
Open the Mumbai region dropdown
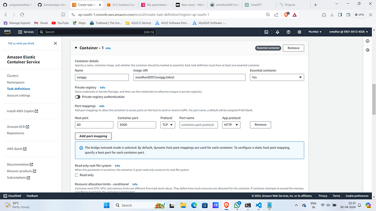click(x=315, y=32)
